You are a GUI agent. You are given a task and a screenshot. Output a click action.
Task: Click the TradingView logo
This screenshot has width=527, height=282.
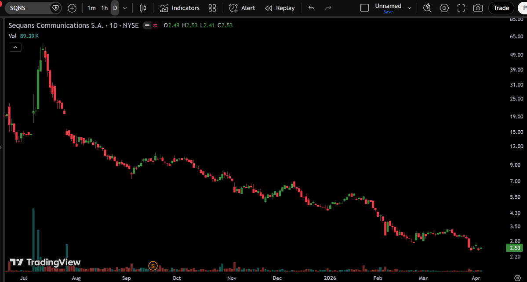[x=45, y=262]
